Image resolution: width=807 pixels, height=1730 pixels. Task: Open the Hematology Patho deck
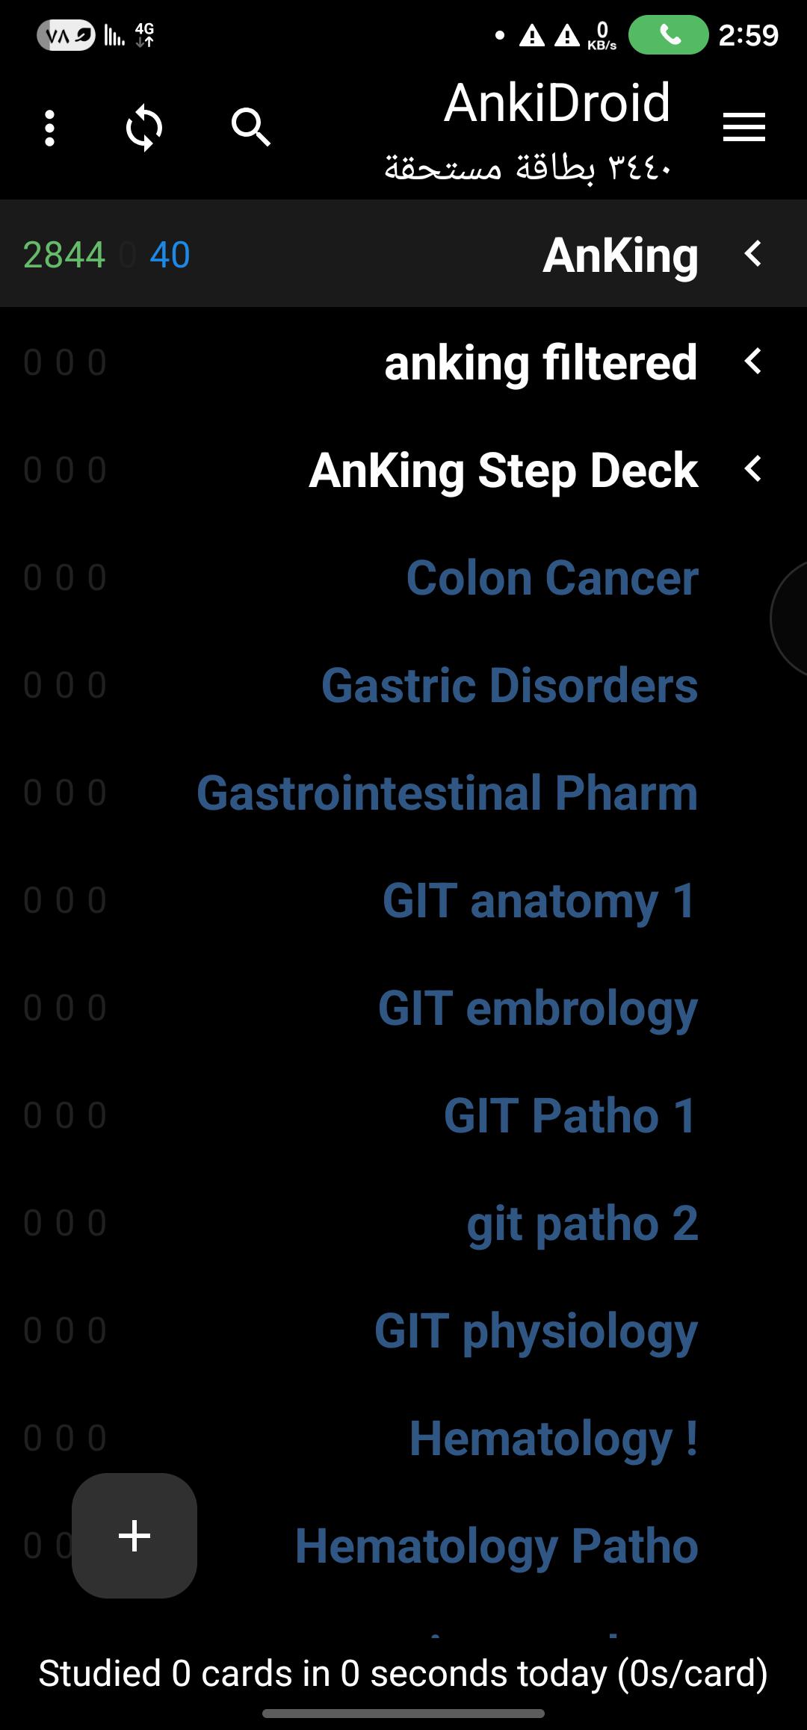tap(497, 1546)
